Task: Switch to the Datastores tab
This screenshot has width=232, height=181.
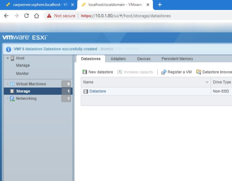Action: pos(91,59)
